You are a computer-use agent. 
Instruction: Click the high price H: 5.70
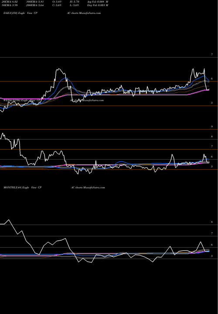[75, 2]
